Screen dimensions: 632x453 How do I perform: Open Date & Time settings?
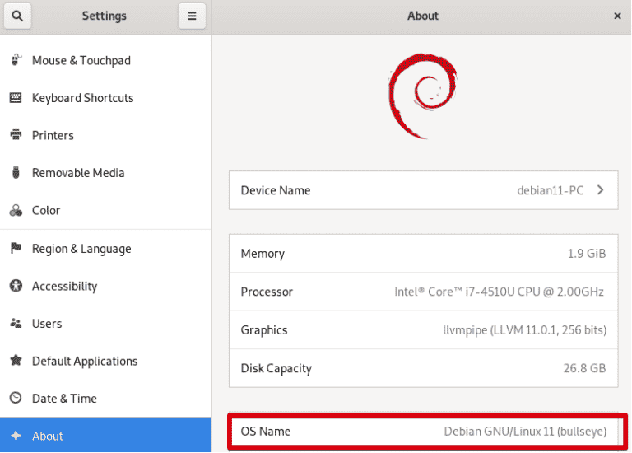105,399
